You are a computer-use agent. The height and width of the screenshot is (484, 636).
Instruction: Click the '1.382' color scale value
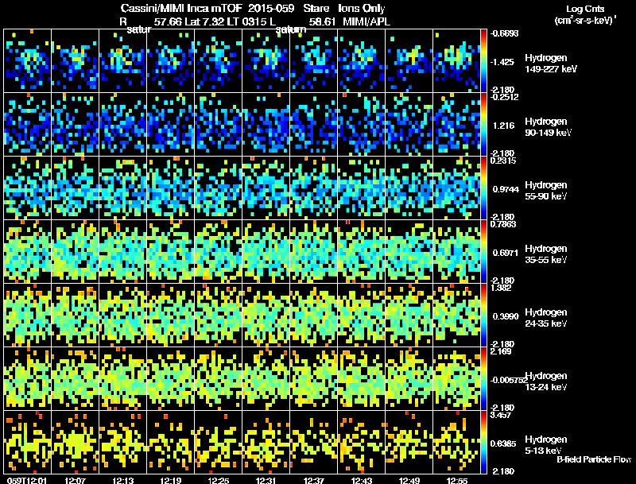point(501,288)
